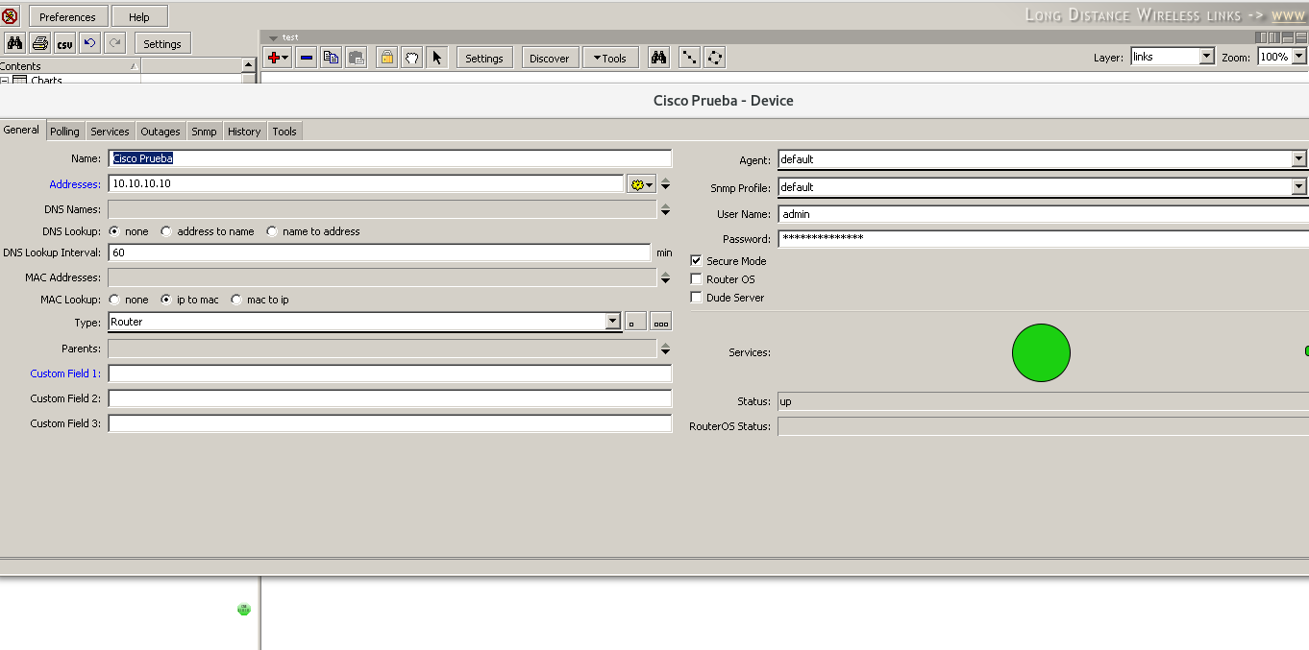This screenshot has width=1309, height=650.
Task: Click the binoculars Find icon in map toolbar
Action: click(658, 58)
